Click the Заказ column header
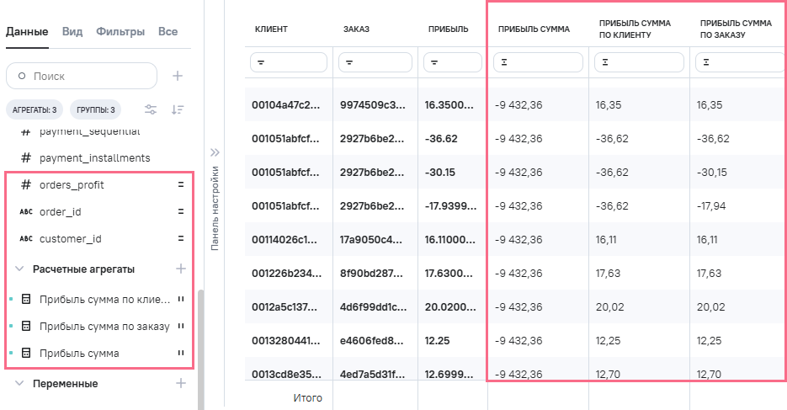 (x=356, y=29)
